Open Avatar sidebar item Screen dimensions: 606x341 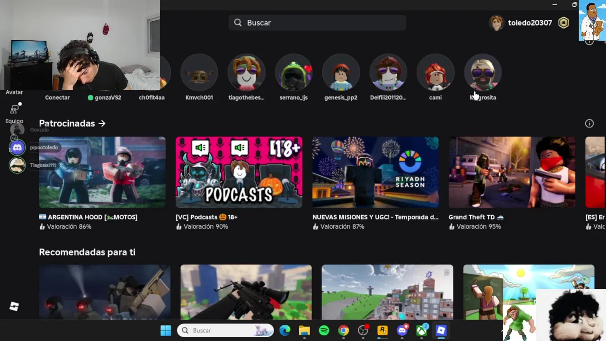click(14, 92)
